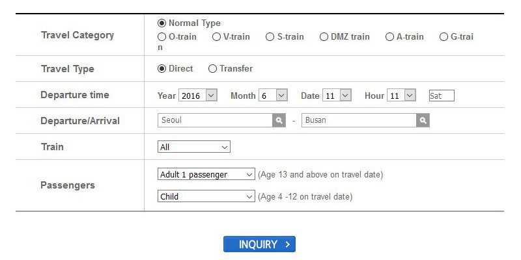Select the G-train radio button
521x260 pixels.
[444, 37]
